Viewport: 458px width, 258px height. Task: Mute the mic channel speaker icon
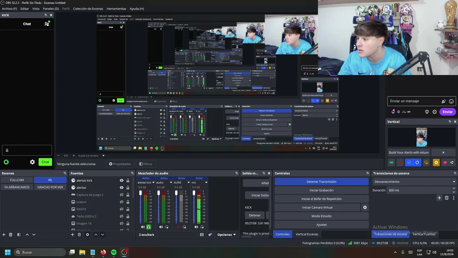point(196,227)
